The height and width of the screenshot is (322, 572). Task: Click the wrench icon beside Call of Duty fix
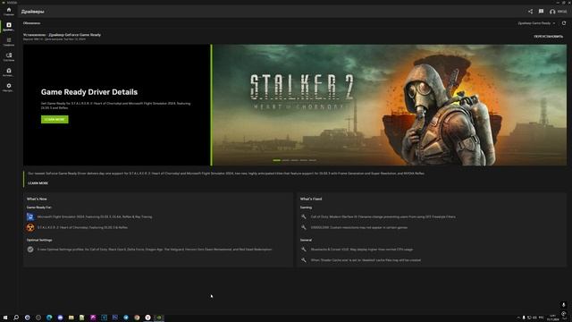click(304, 216)
